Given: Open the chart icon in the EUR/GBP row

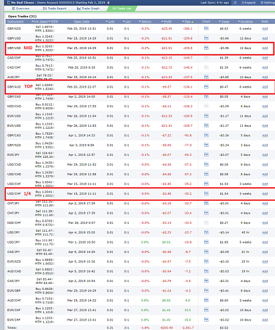Looking at the screenshot, I should 206,290.
